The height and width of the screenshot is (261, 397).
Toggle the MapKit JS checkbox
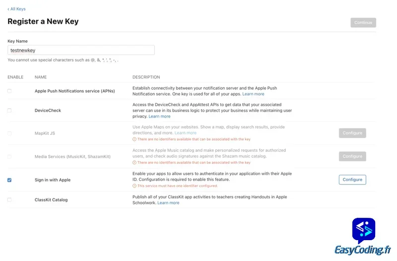pos(9,133)
